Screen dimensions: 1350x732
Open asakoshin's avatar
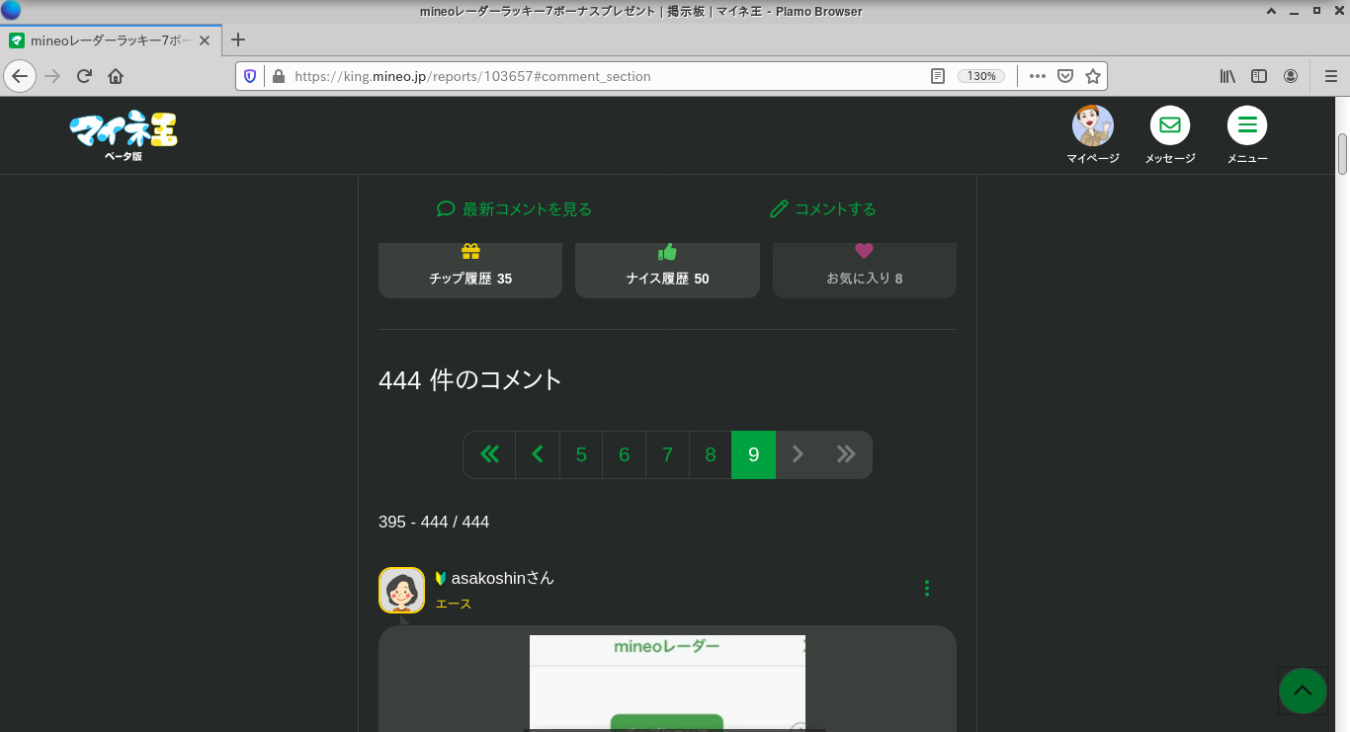coord(401,590)
